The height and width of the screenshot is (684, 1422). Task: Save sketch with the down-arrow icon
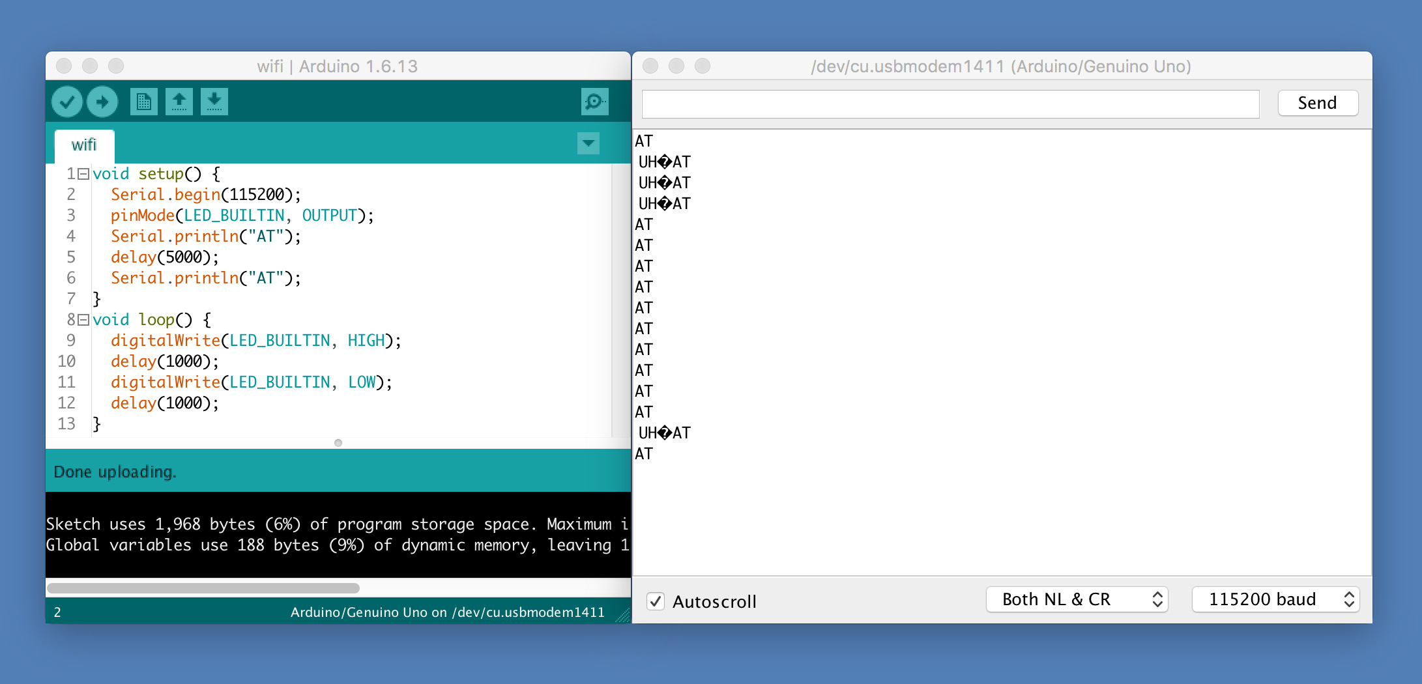pos(214,102)
